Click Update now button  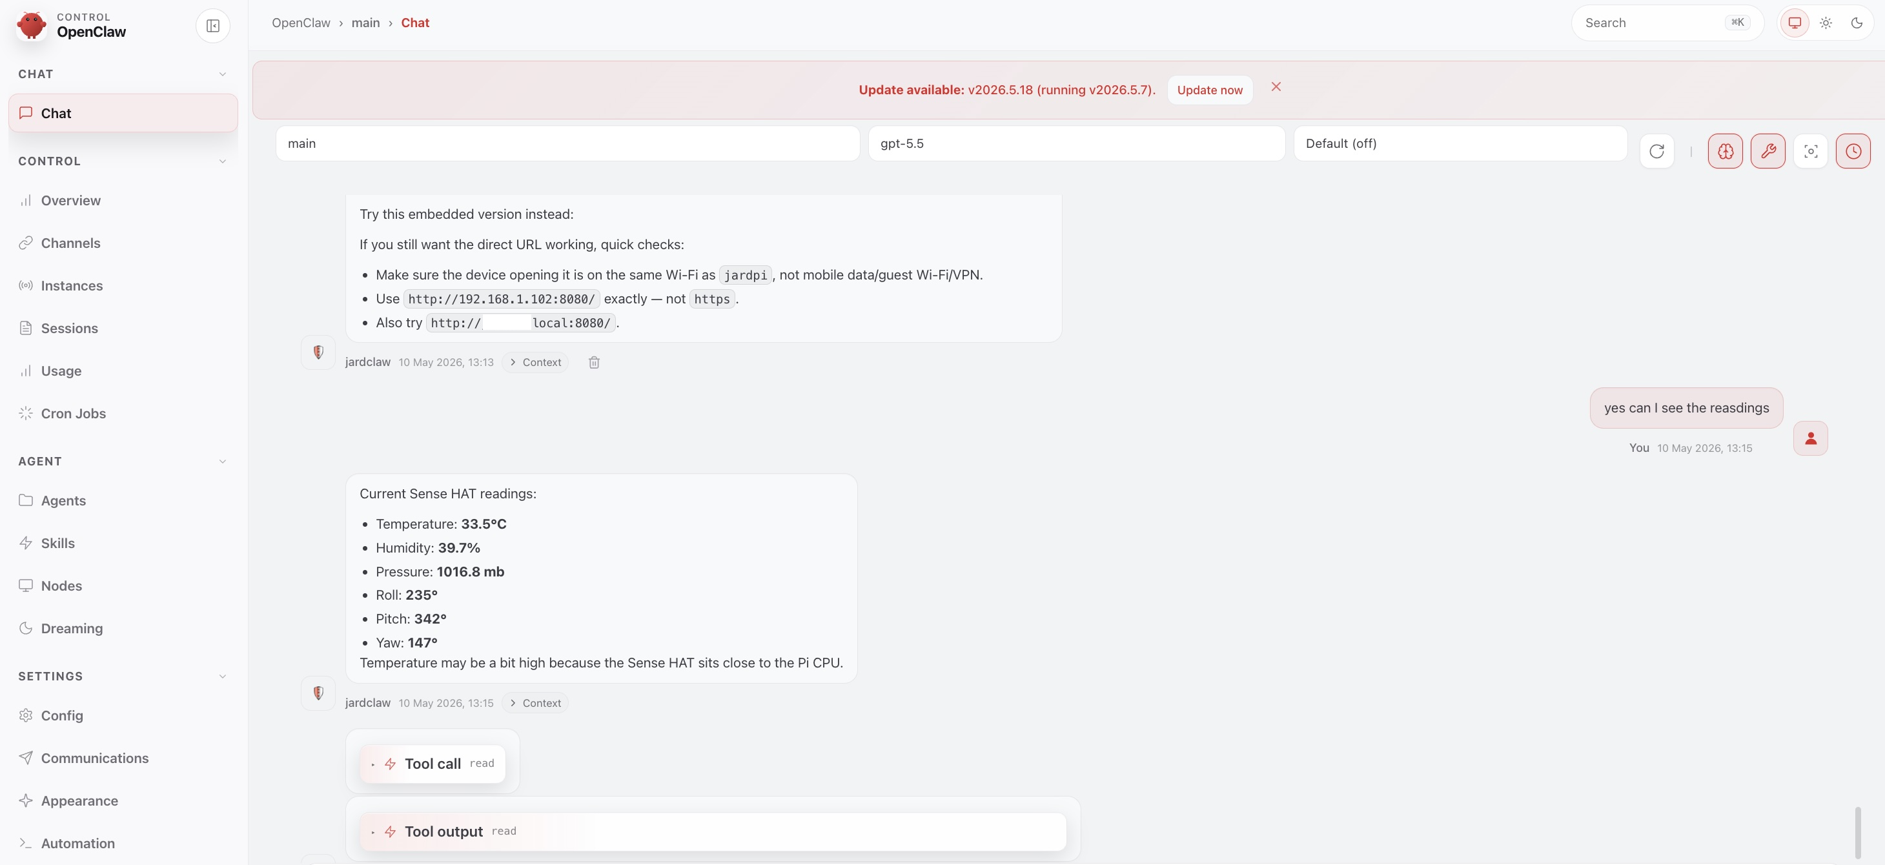[1210, 90]
